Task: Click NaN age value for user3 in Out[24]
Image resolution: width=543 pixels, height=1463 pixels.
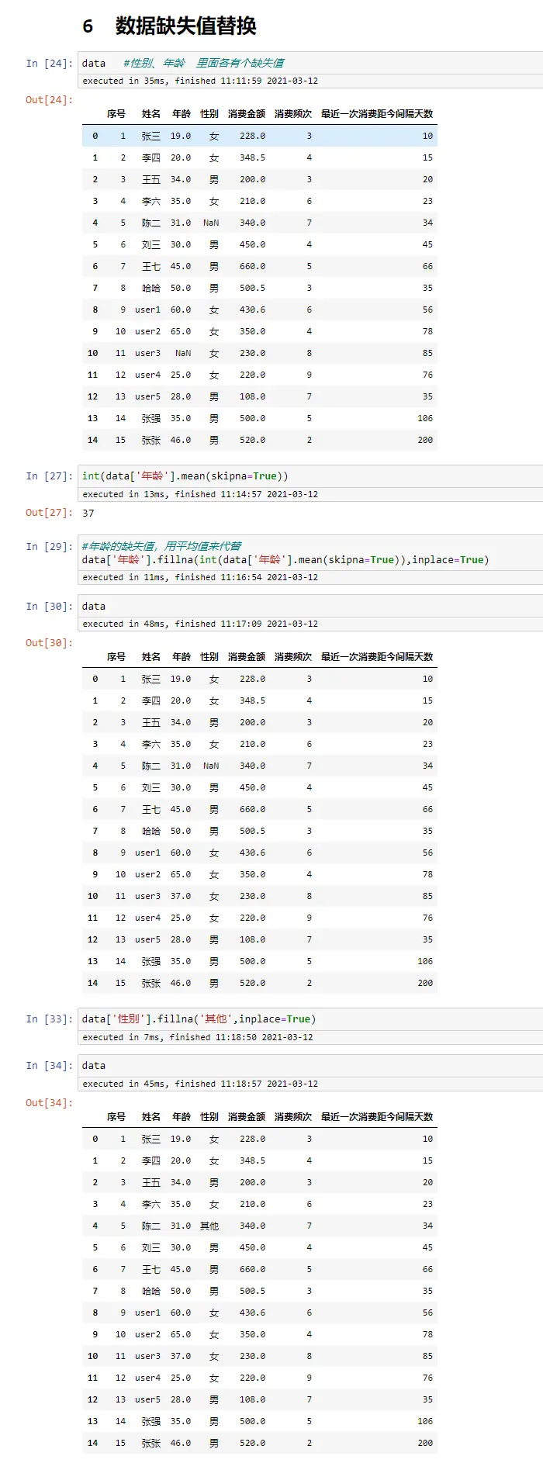Action: pyautogui.click(x=182, y=353)
